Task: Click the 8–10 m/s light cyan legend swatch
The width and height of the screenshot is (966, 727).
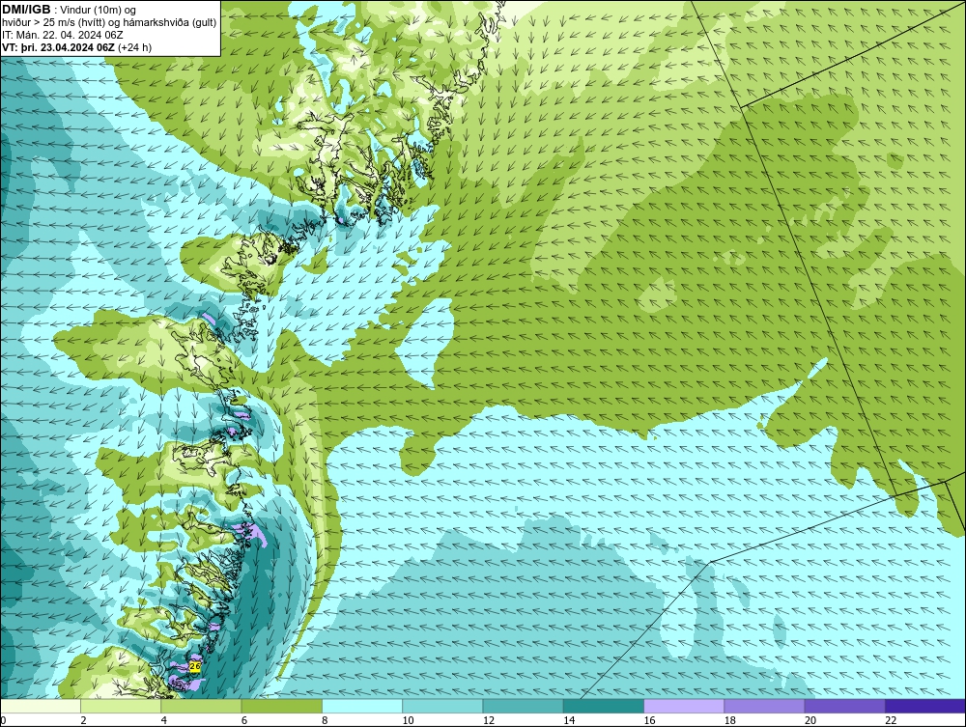Action: tap(362, 706)
